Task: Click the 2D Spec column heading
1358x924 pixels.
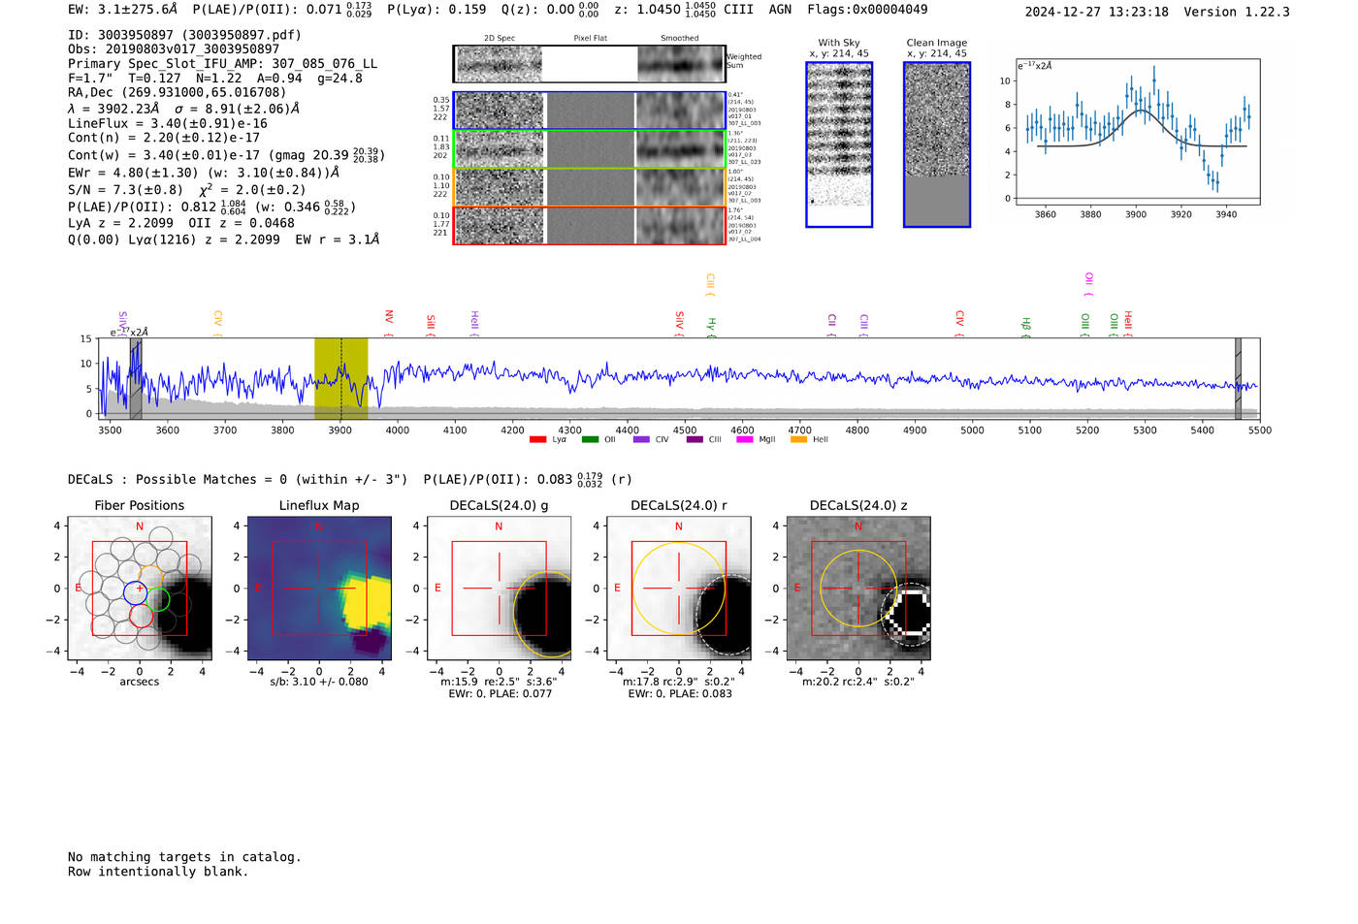Action: pyautogui.click(x=500, y=39)
